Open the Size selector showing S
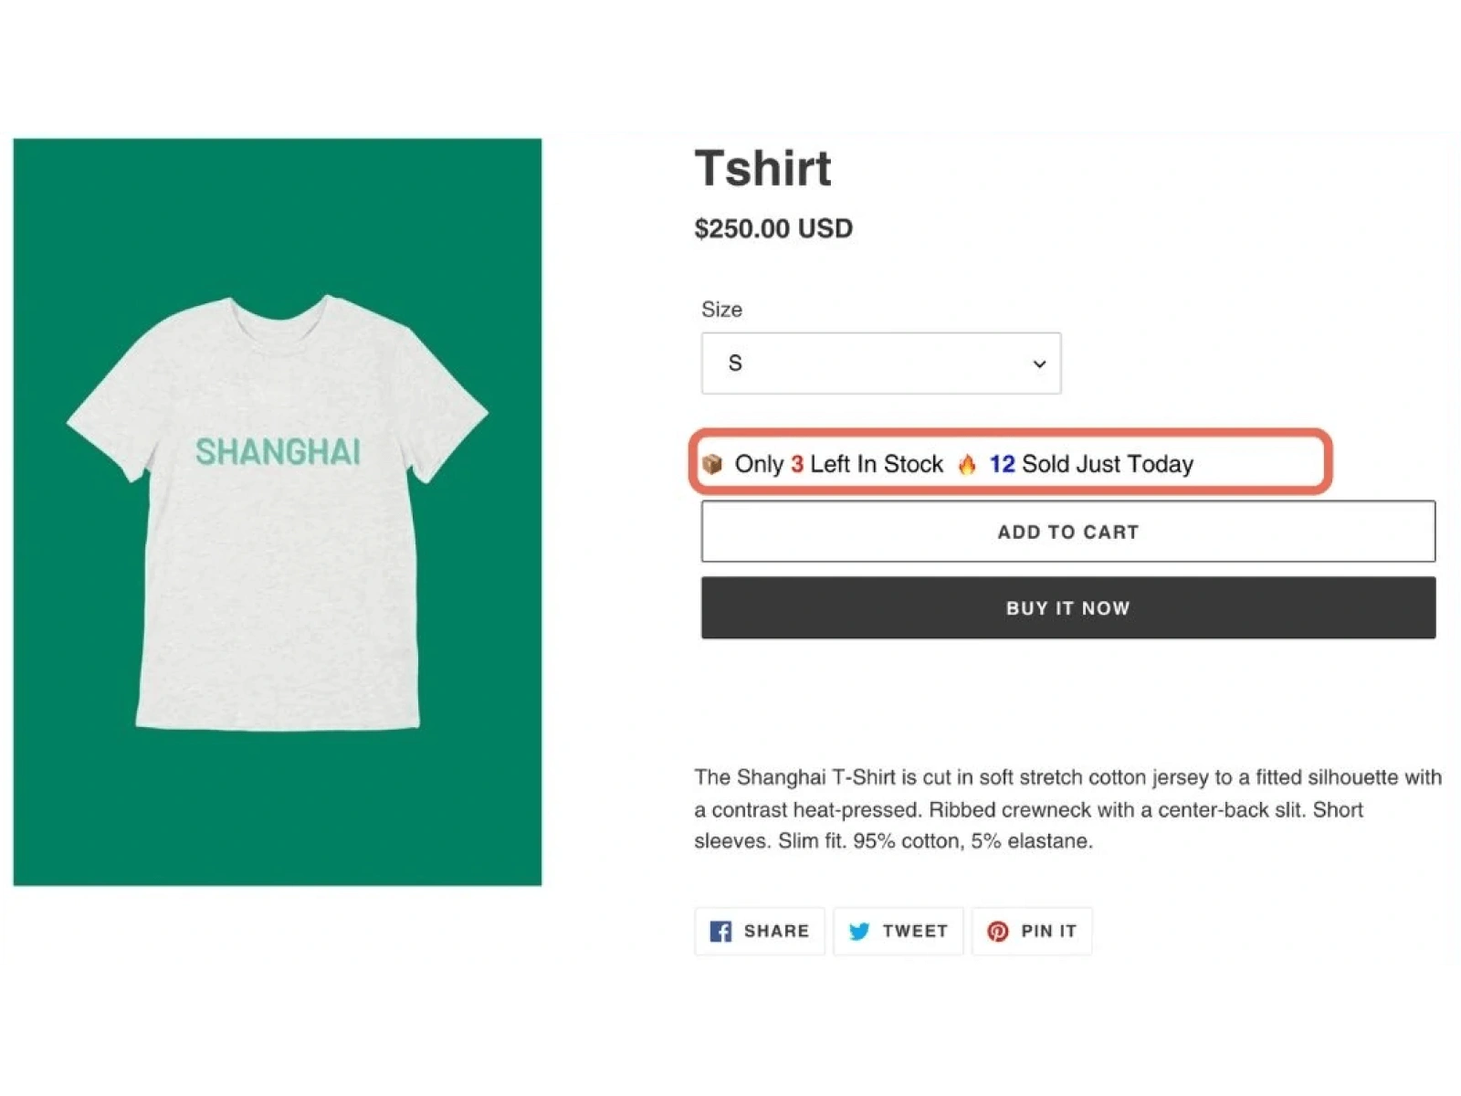This screenshot has width=1461, height=1096. 880,364
